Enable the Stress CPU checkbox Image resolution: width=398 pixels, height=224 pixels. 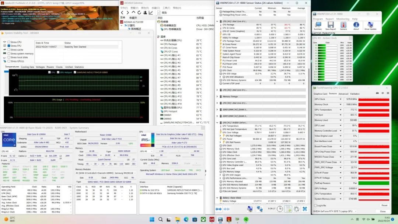[x=9, y=42]
